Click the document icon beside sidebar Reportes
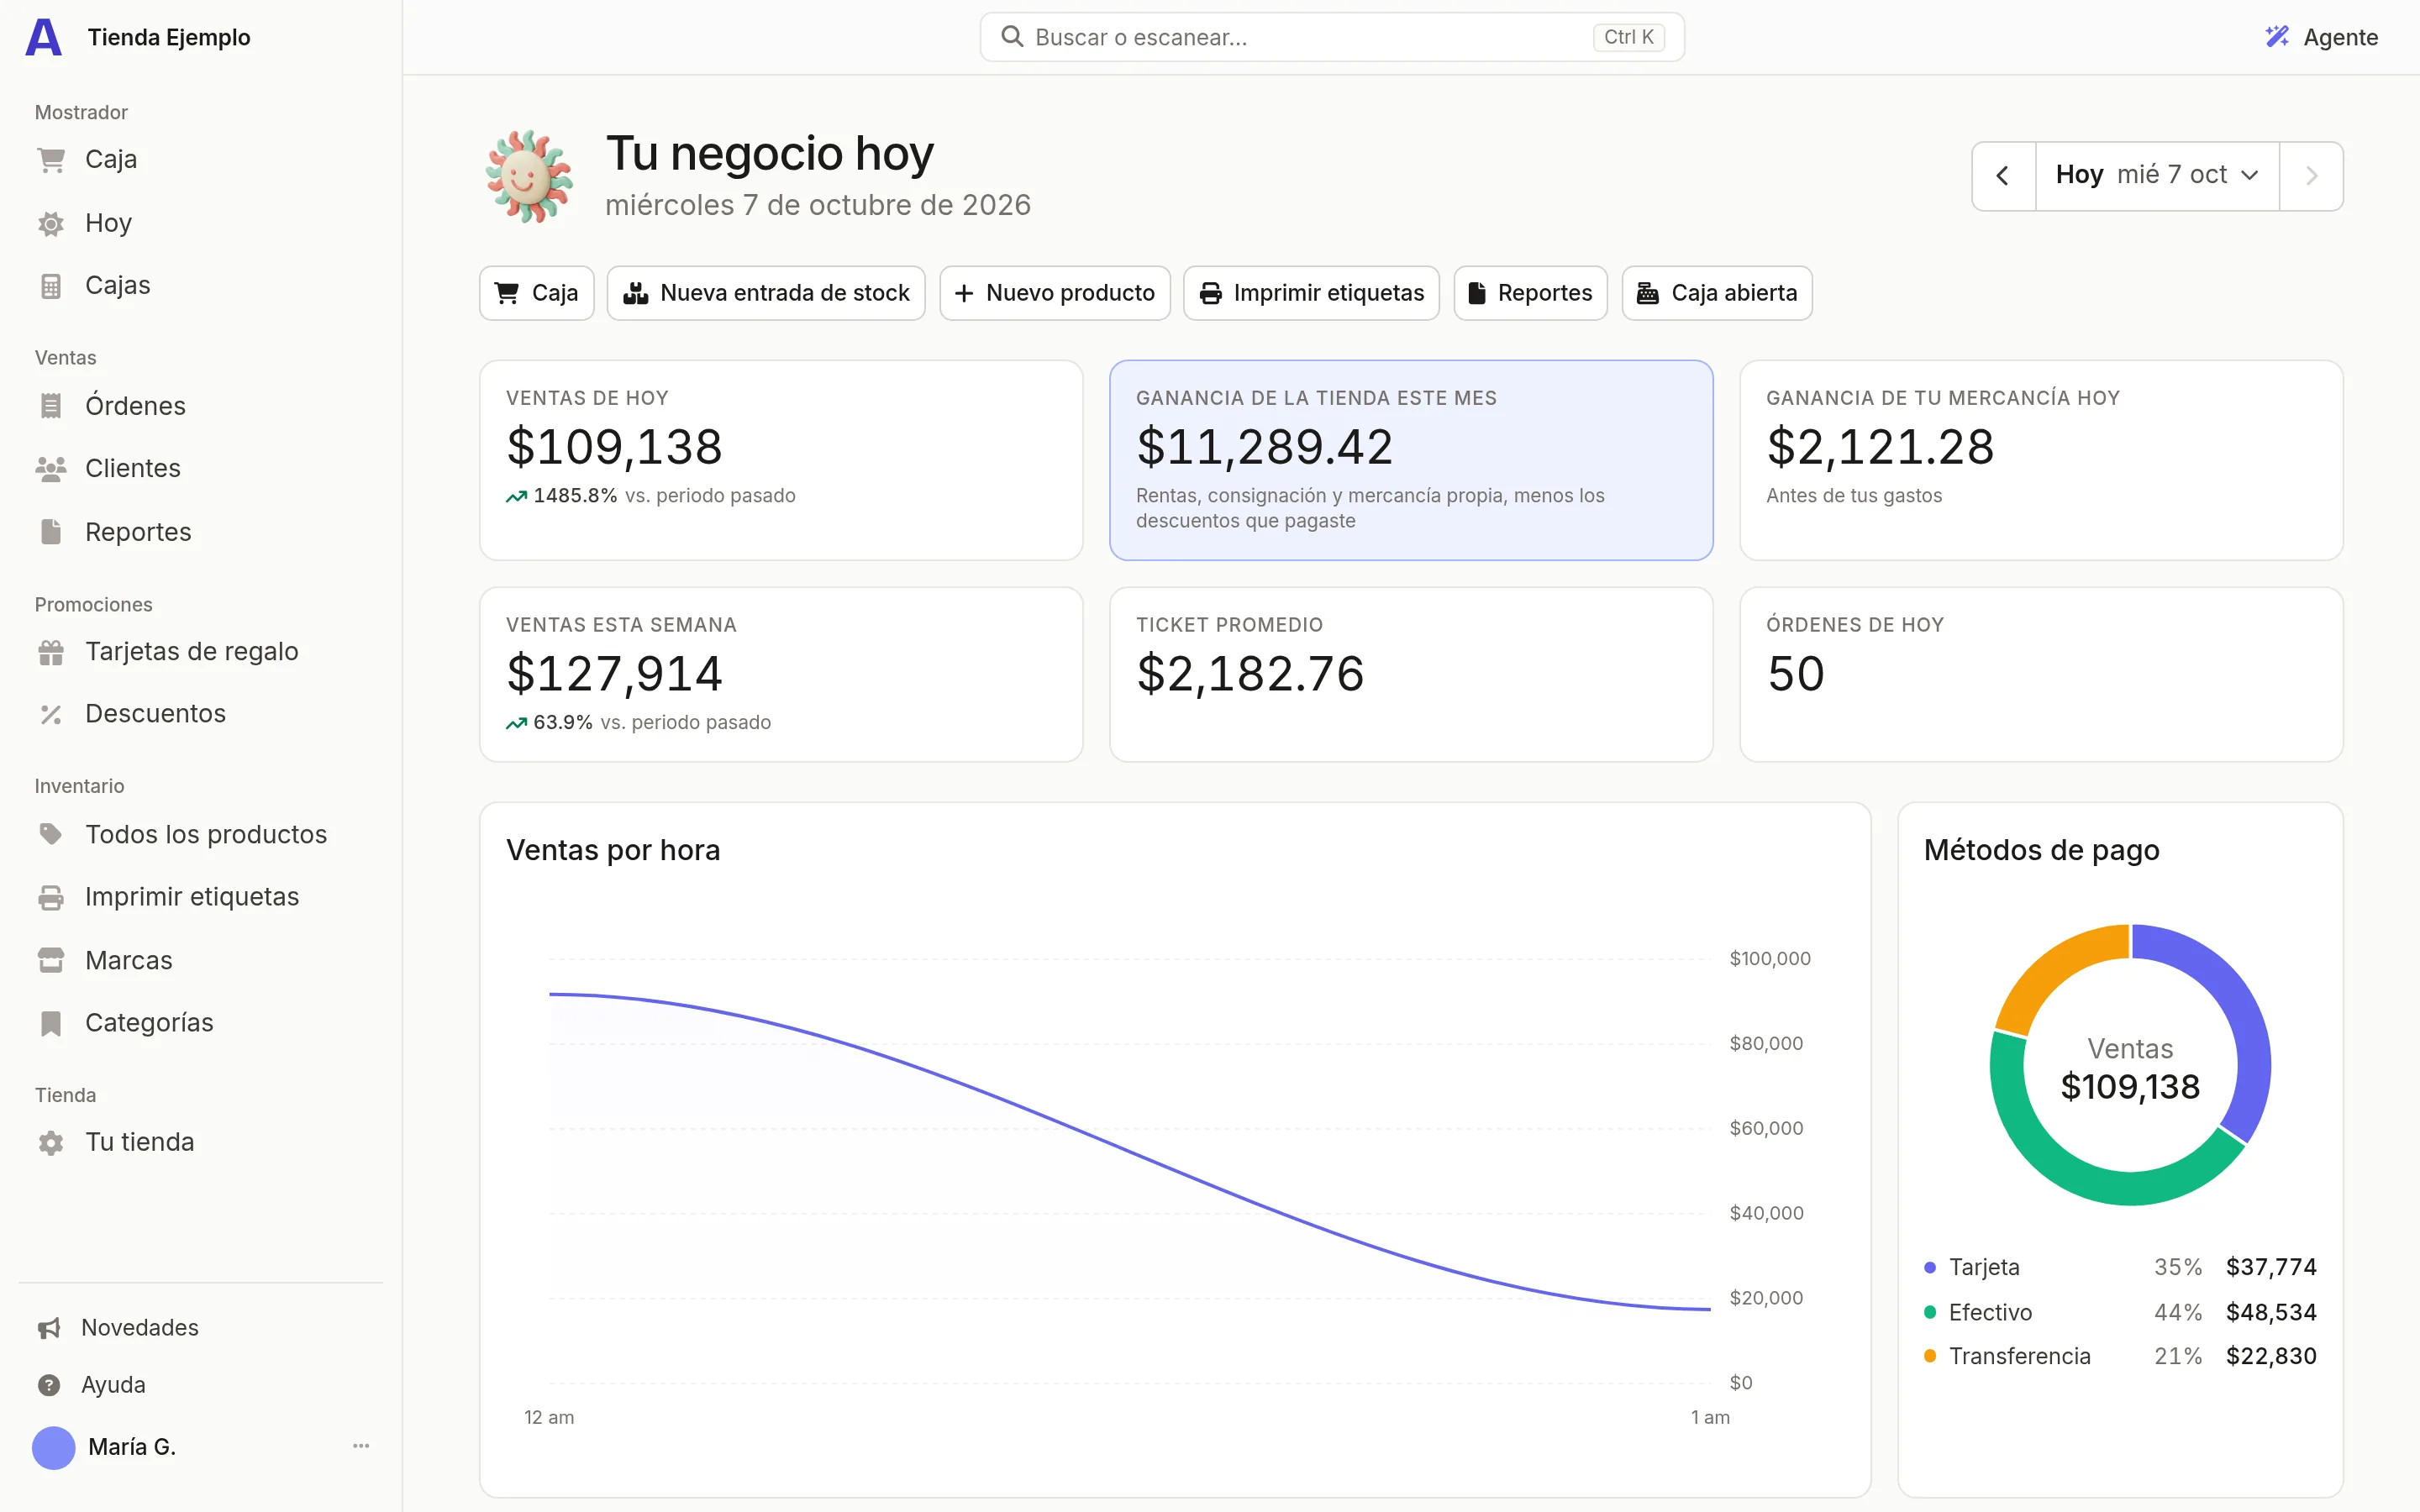This screenshot has height=1512, width=2420. coord(51,532)
